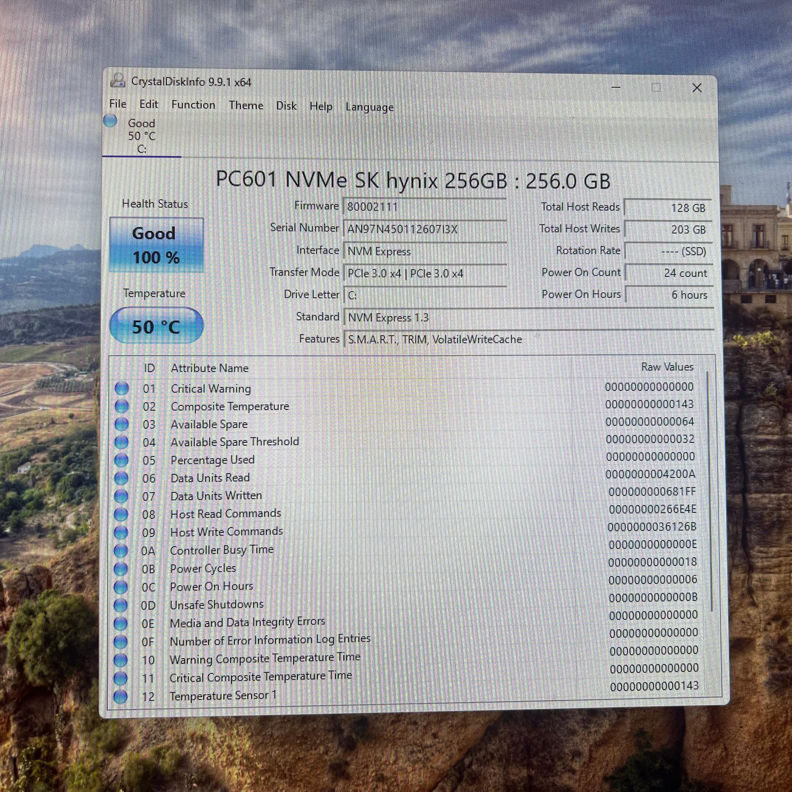792x792 pixels.
Task: Click the Serial Number field
Action: tap(425, 228)
